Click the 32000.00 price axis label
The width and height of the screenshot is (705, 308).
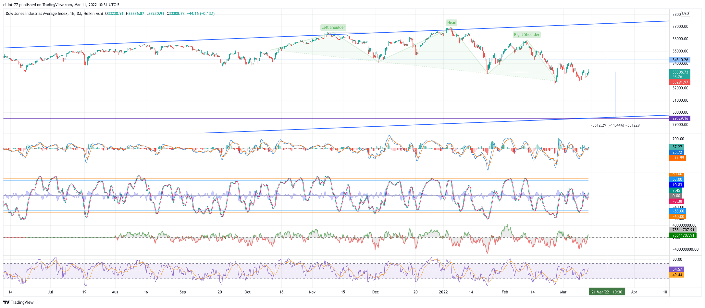point(680,88)
